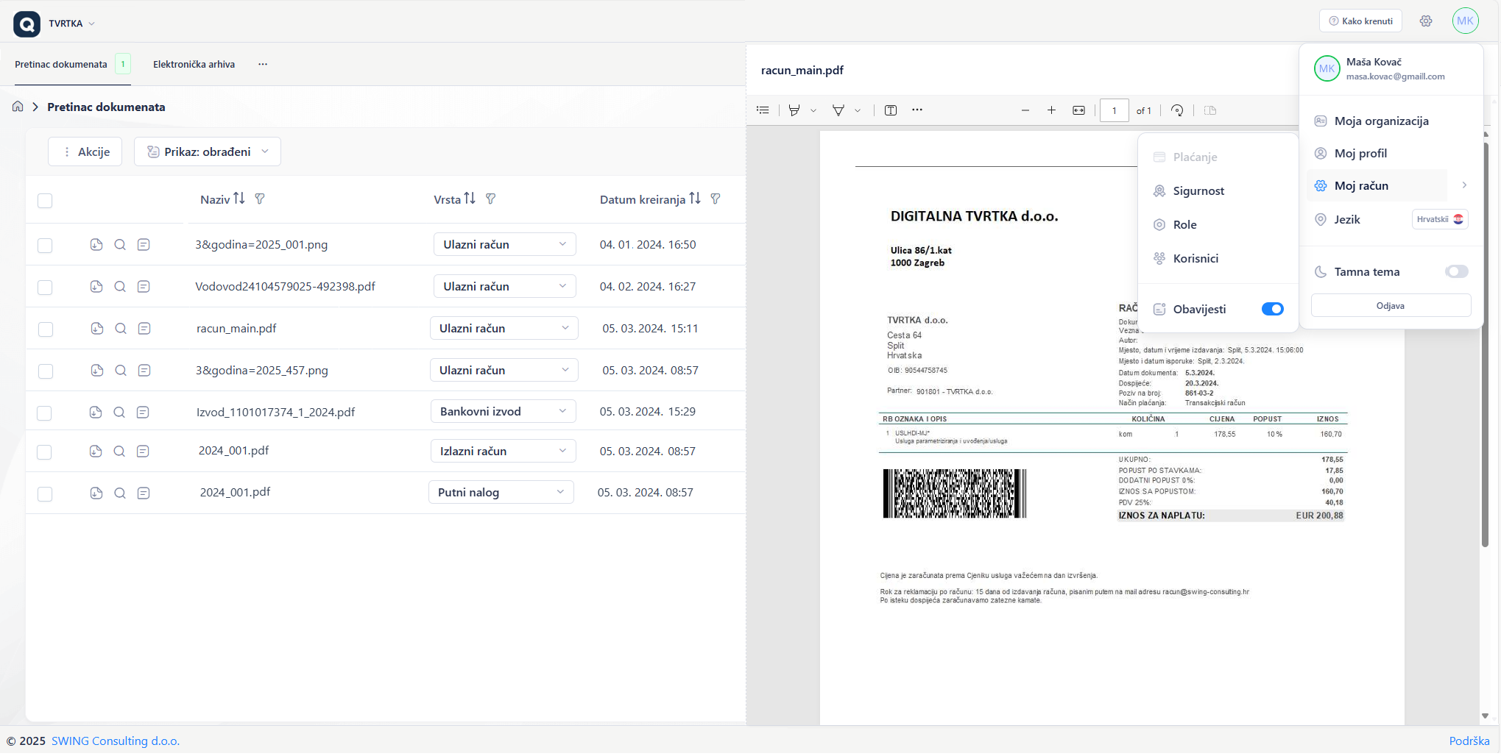Check the Izlazni račun 2024_001.pdf row
The width and height of the screenshot is (1501, 756).
coord(44,452)
